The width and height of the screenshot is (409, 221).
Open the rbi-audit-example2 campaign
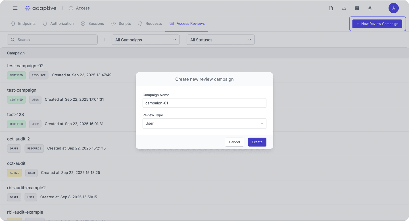pyautogui.click(x=26, y=188)
